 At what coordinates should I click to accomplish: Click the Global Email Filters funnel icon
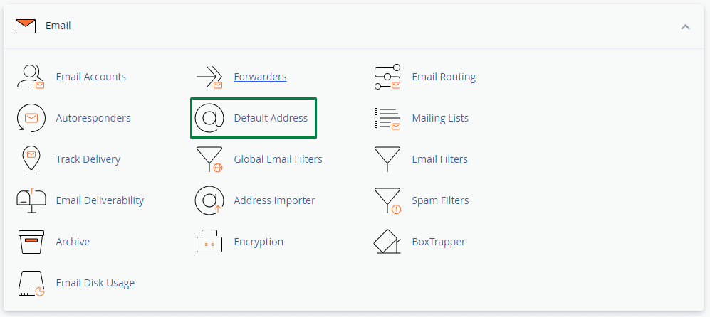tap(209, 160)
